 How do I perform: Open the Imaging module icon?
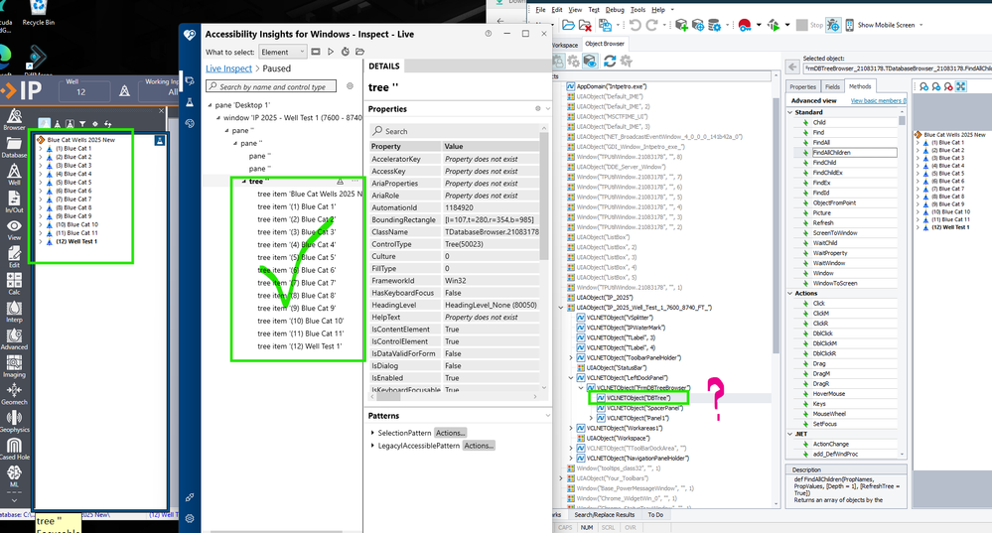(x=14, y=362)
